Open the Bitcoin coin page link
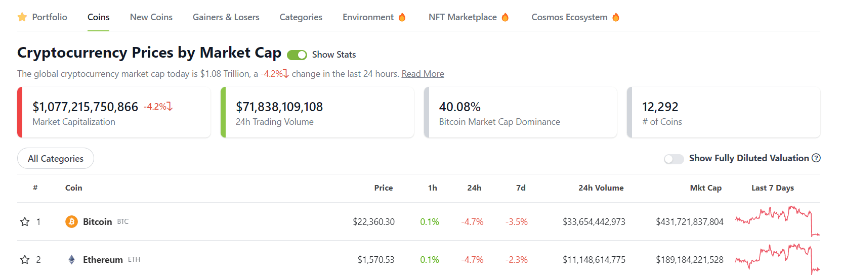The height and width of the screenshot is (277, 842). (x=97, y=222)
